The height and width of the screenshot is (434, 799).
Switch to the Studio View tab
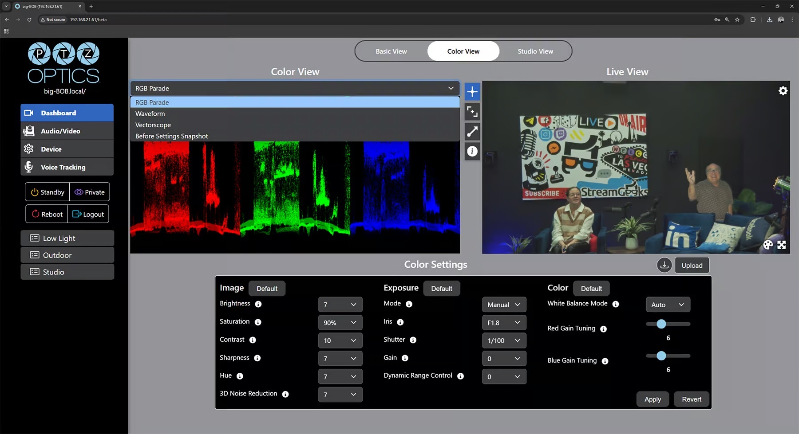(x=535, y=51)
